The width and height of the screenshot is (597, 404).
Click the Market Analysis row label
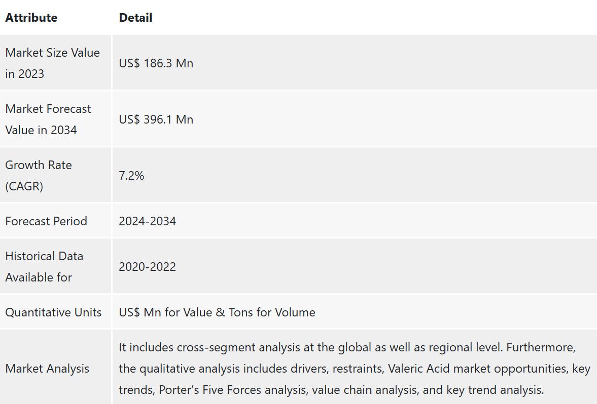(47, 369)
